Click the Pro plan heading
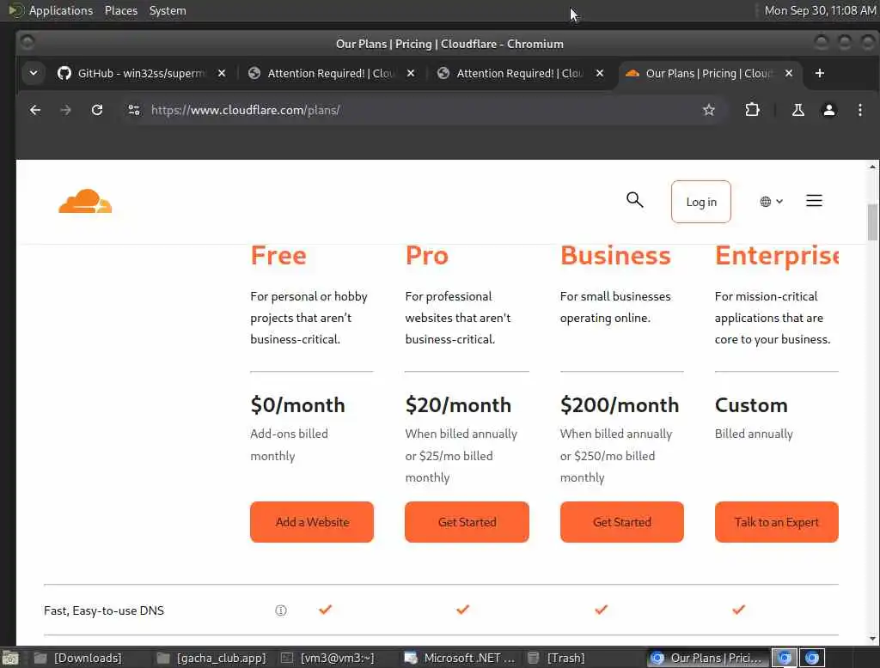This screenshot has width=880, height=668. [426, 256]
